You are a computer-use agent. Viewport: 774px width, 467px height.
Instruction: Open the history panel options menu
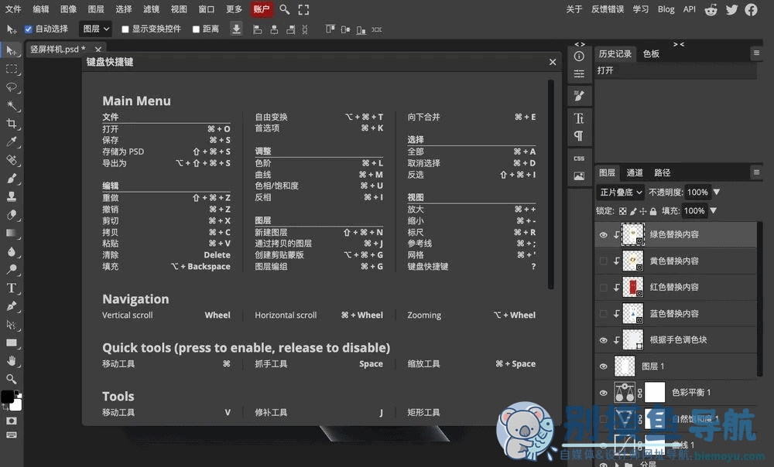coord(756,53)
